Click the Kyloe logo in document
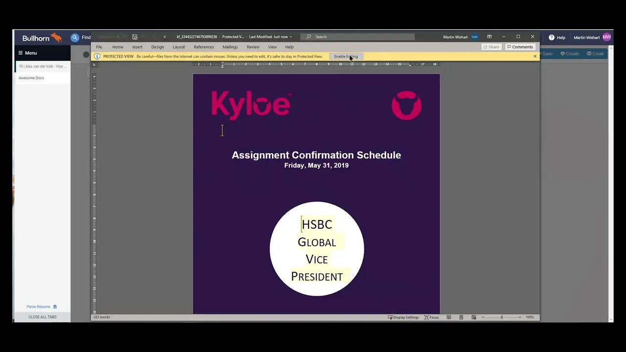The height and width of the screenshot is (352, 626). [251, 105]
